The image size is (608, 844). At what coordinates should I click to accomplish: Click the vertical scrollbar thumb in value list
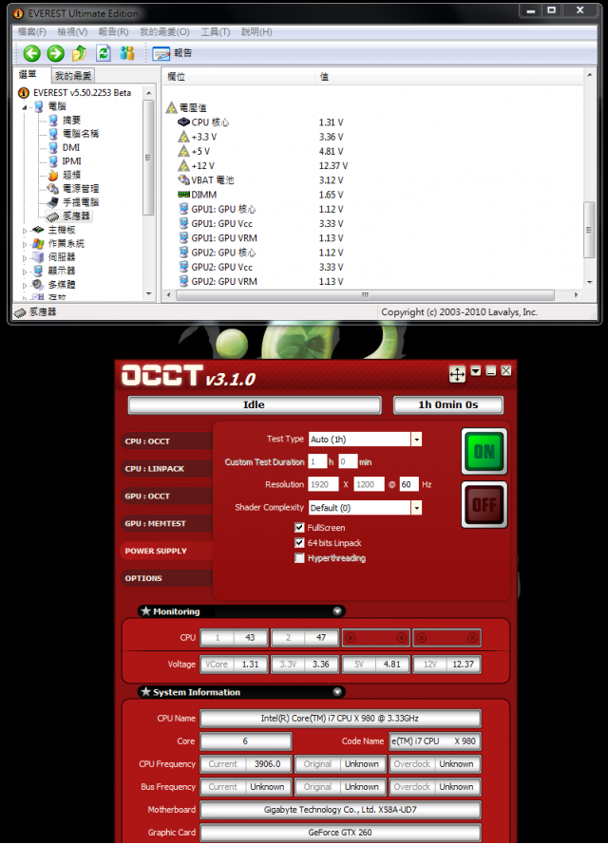[x=589, y=230]
